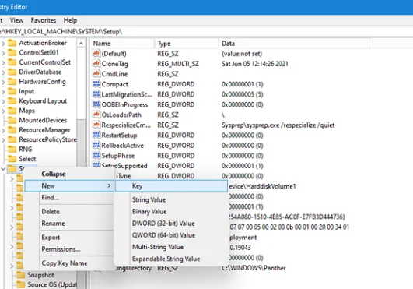Click the string icon of (Default) value
Image resolution: width=413 pixels, height=289 pixels.
(x=96, y=54)
